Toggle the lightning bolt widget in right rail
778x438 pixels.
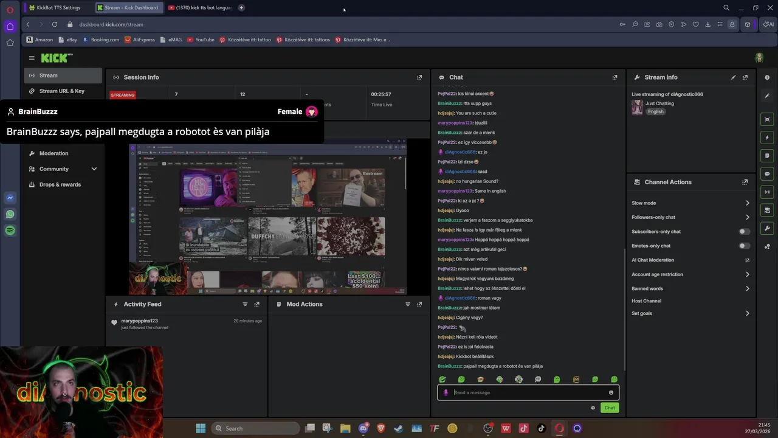(767, 137)
